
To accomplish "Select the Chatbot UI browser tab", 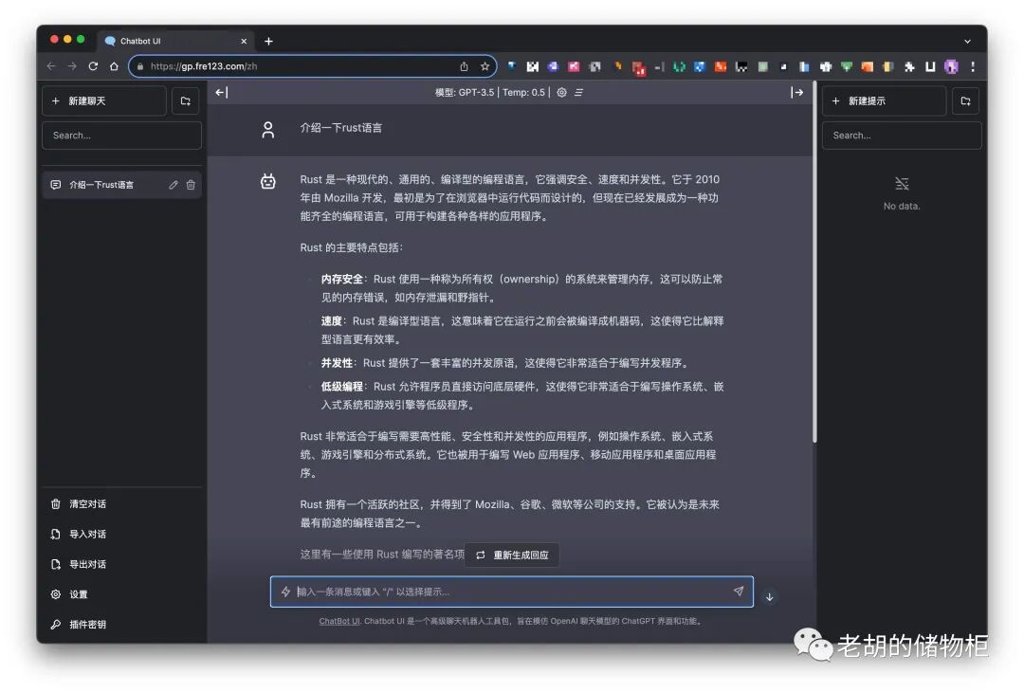I will (x=174, y=41).
